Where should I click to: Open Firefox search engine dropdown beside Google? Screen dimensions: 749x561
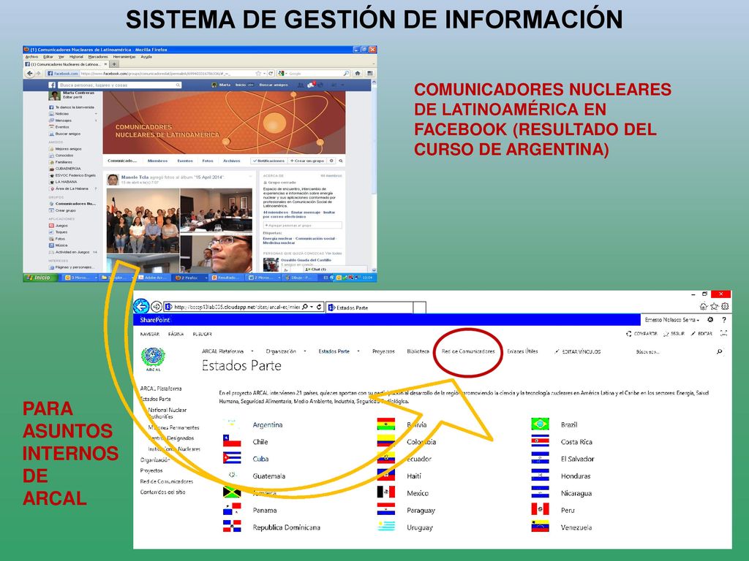285,74
